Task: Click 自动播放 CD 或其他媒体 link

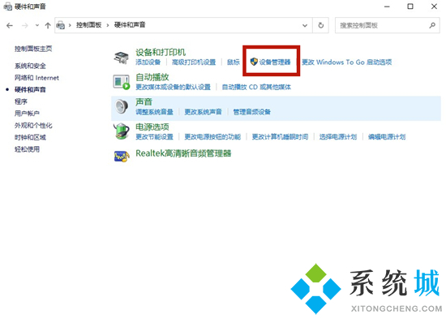Action: coord(256,87)
